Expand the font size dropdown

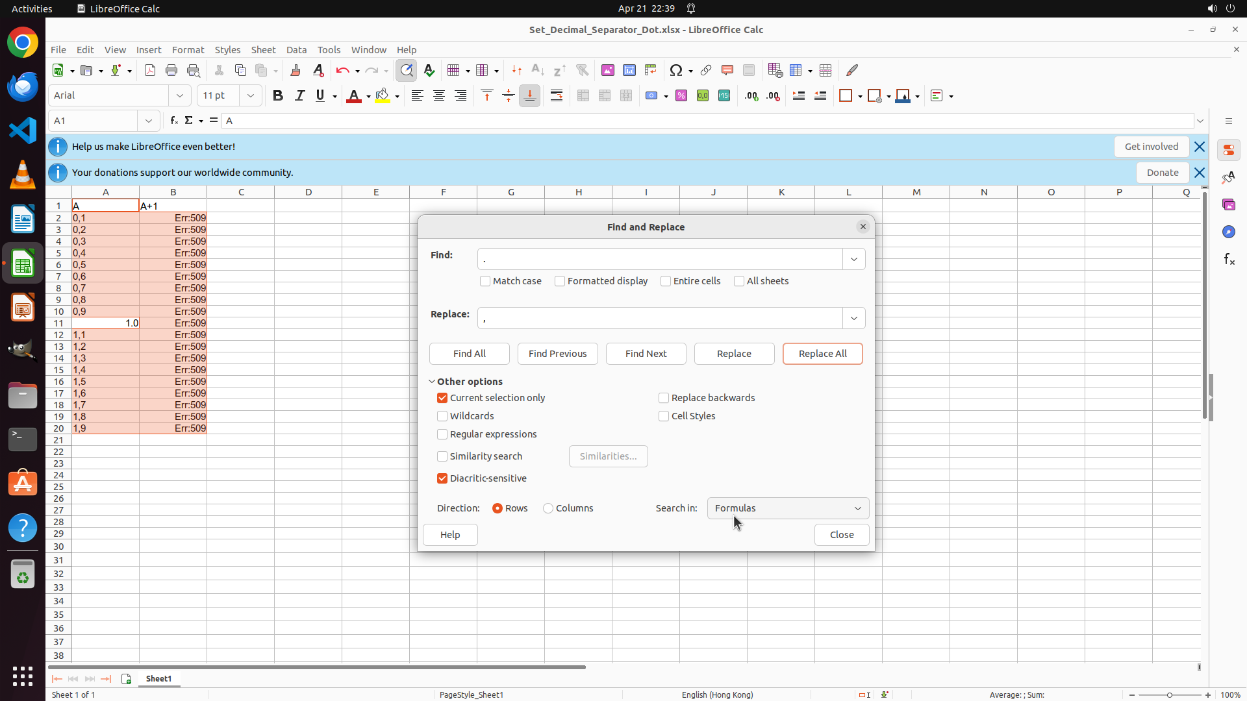[251, 96]
